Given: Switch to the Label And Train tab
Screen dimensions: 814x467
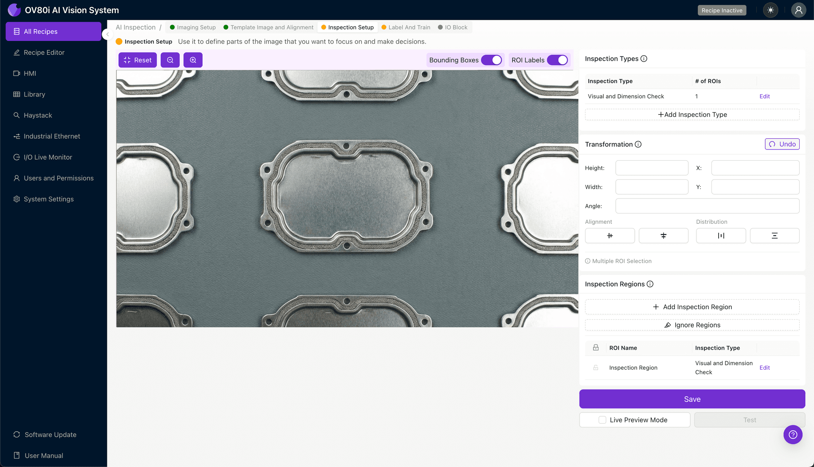Looking at the screenshot, I should (409, 27).
